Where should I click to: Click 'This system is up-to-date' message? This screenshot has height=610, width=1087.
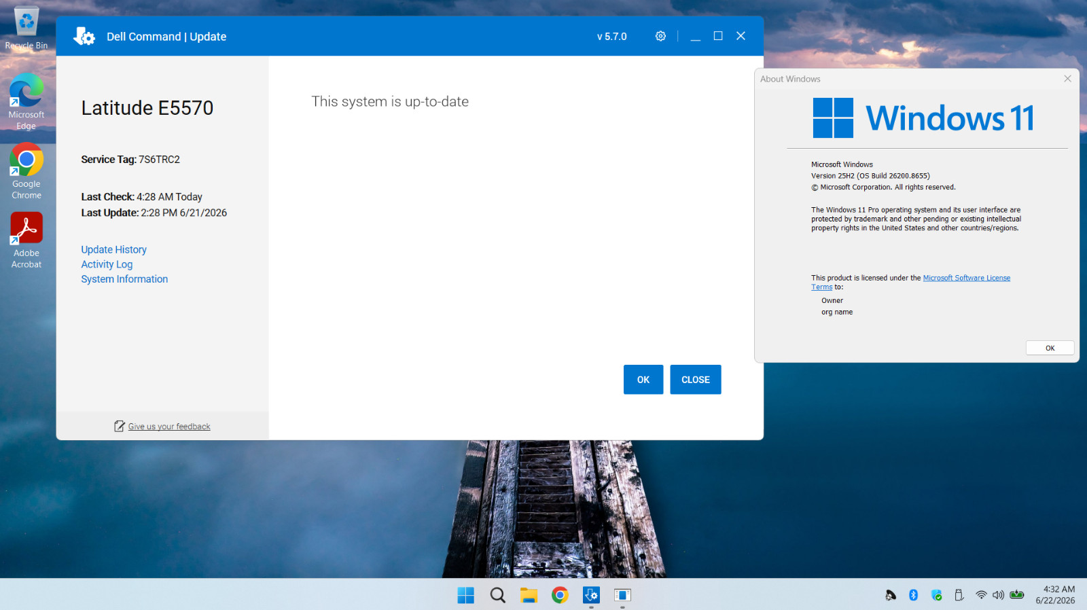[390, 102]
